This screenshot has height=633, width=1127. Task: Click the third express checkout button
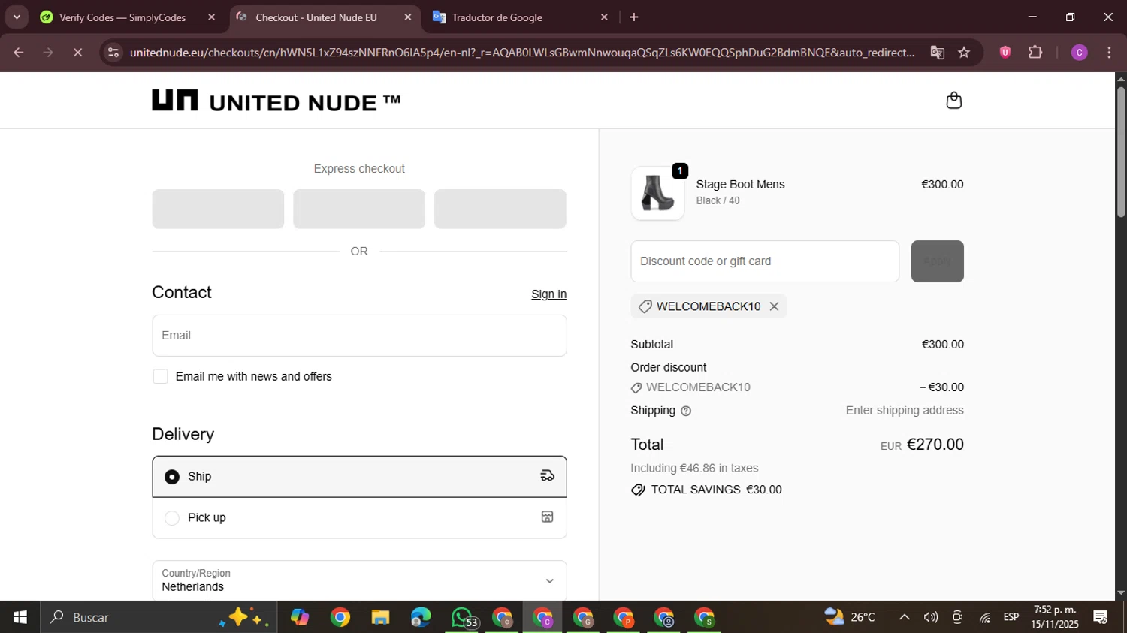[x=500, y=209]
